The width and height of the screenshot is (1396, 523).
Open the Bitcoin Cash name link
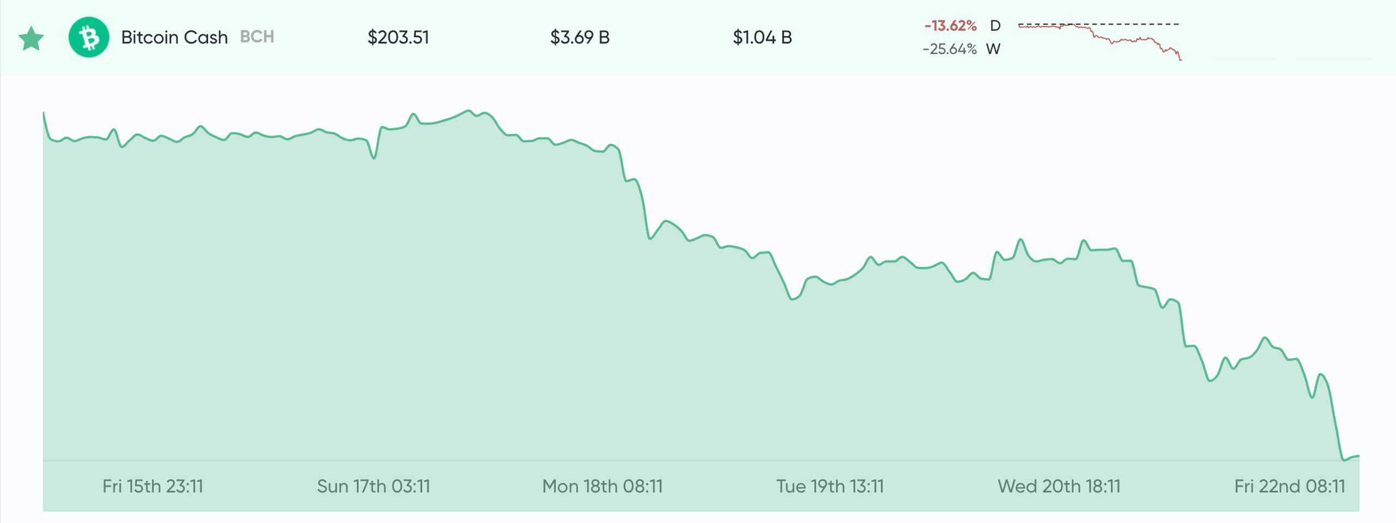tap(174, 37)
